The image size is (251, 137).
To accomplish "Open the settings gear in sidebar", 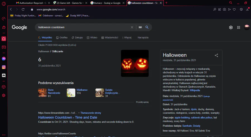I will (4, 96).
